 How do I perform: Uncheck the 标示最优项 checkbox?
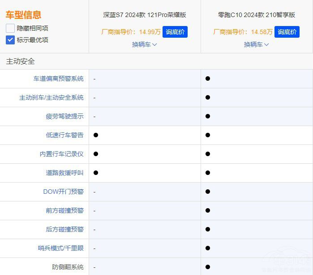10,40
